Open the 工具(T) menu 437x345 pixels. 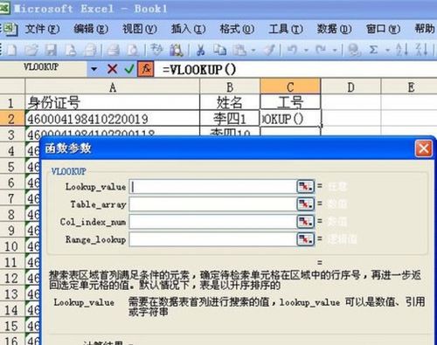point(286,29)
